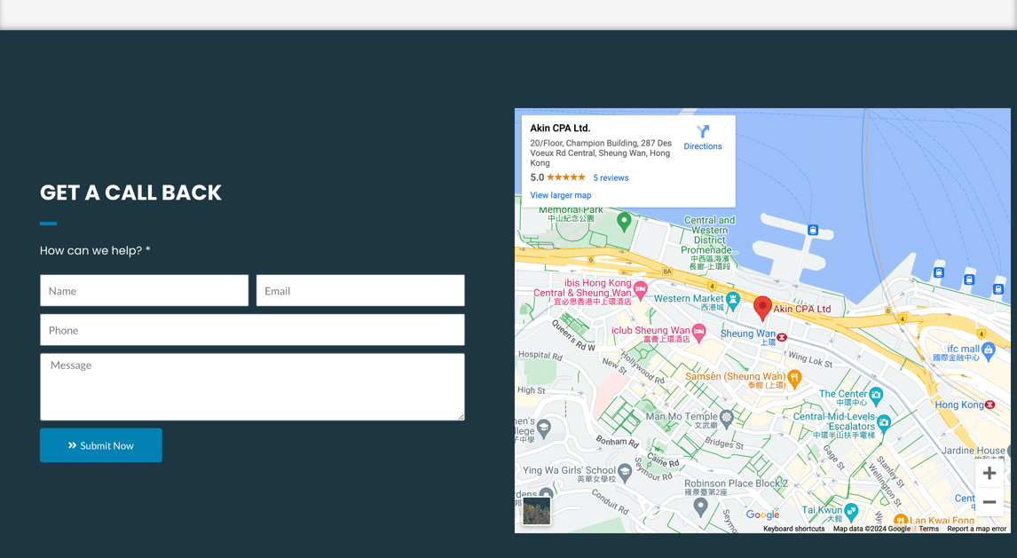The width and height of the screenshot is (1017, 558).
Task: Focus the Message text area
Action: (x=252, y=387)
